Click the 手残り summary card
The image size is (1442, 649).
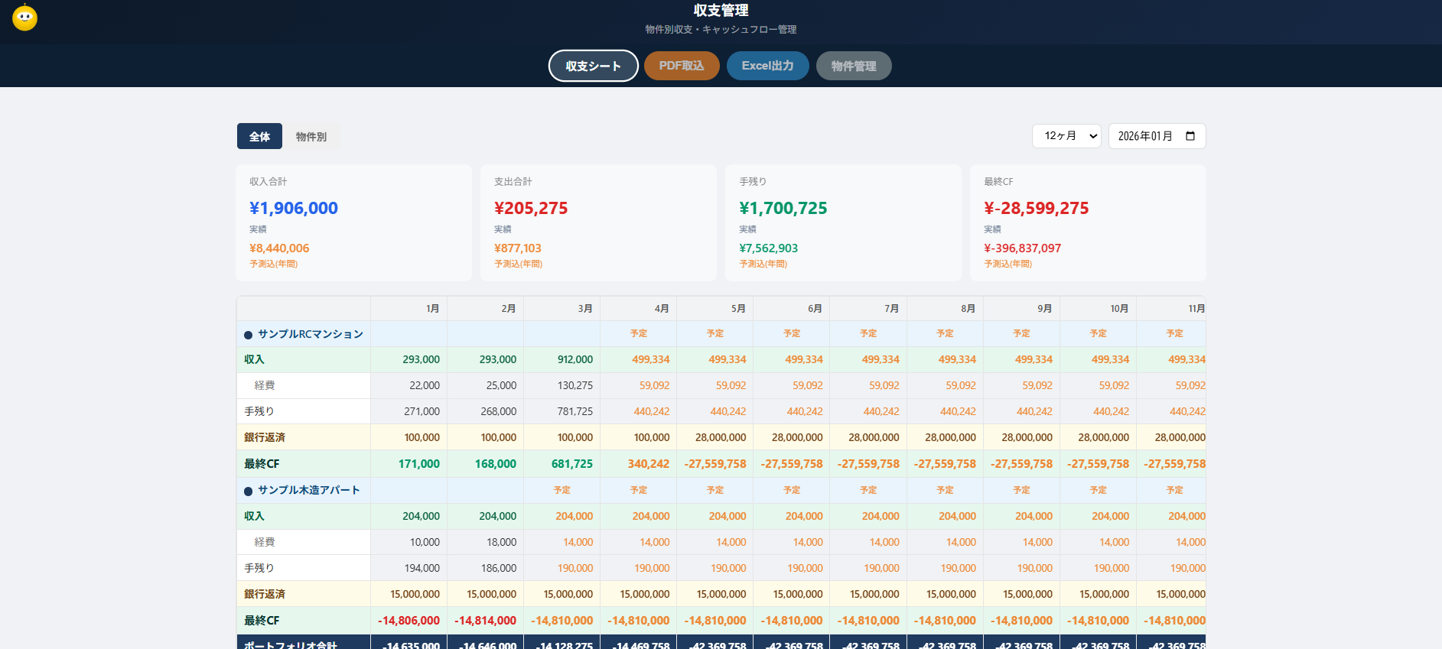(x=843, y=222)
